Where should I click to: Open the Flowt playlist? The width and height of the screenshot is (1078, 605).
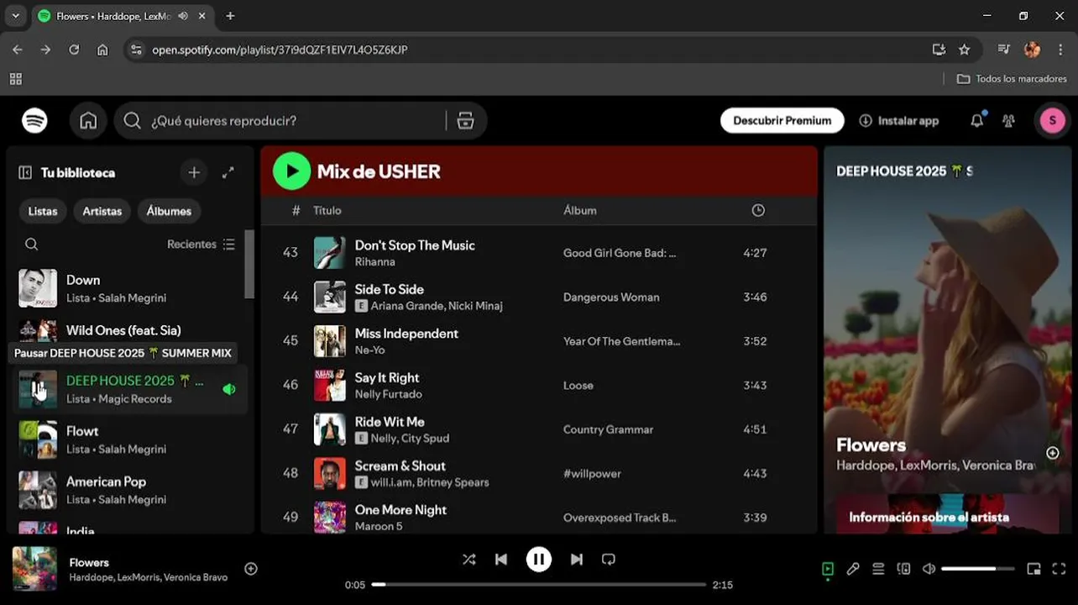coord(130,439)
